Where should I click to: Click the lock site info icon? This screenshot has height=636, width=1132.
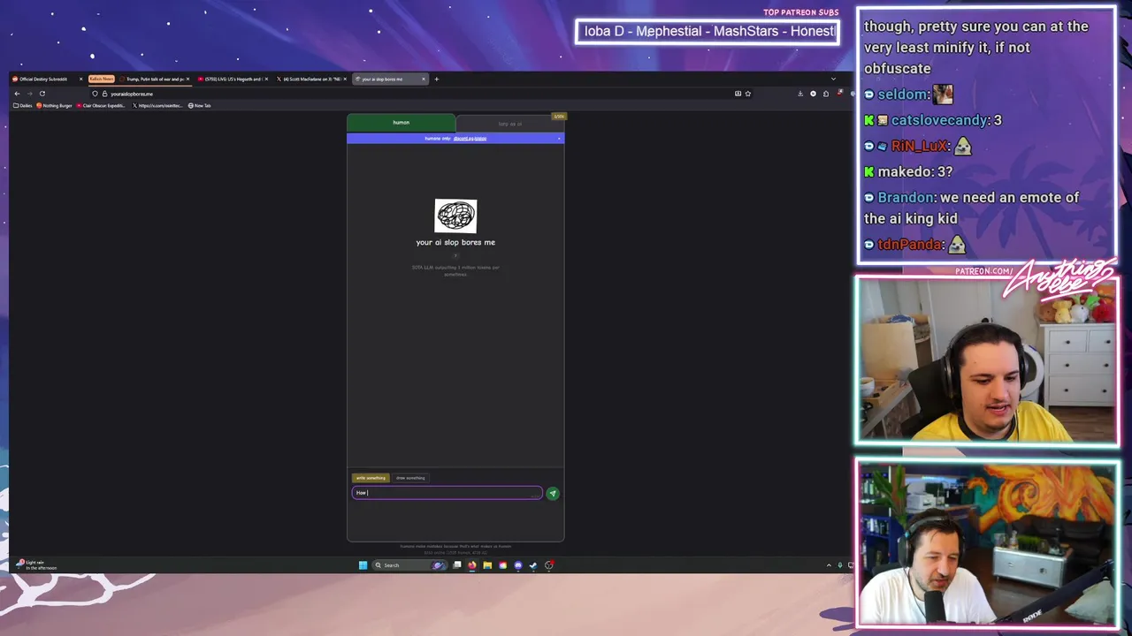tap(104, 94)
